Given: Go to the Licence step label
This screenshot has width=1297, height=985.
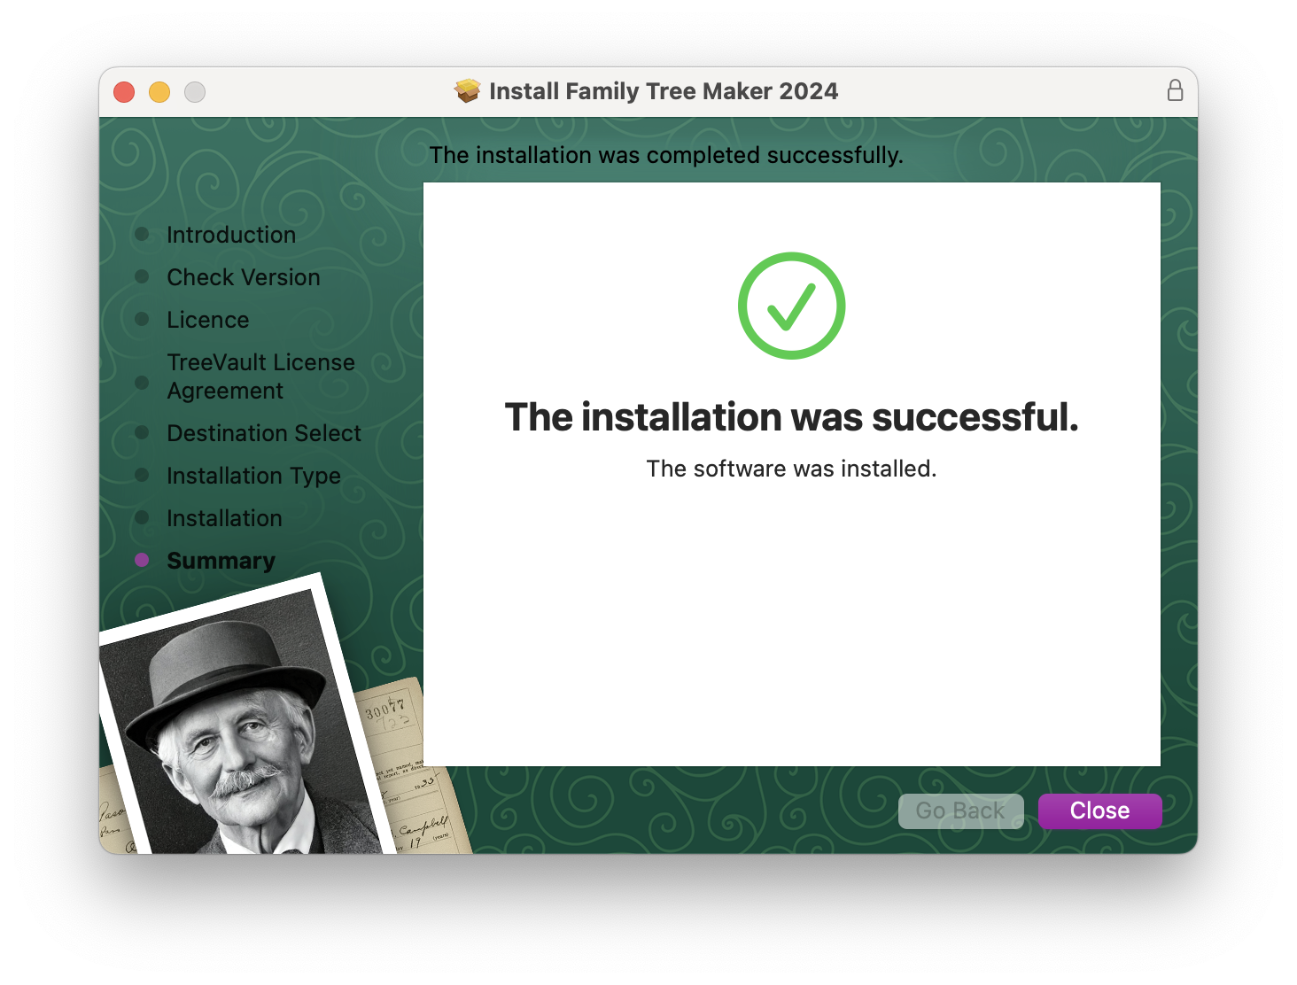Looking at the screenshot, I should [208, 320].
